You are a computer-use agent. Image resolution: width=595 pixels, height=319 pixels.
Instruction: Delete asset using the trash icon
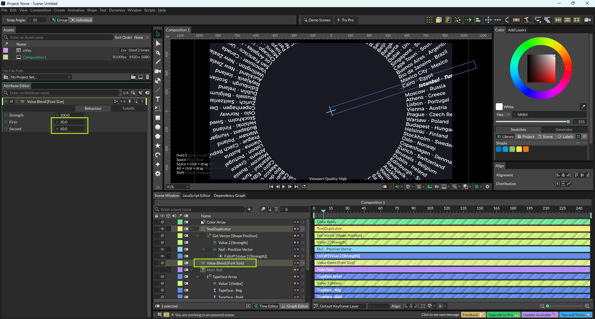tap(148, 77)
